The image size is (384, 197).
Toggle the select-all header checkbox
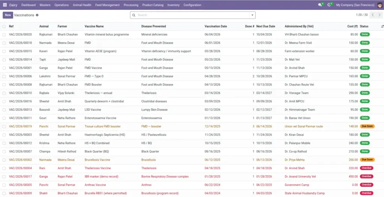coord(4,27)
